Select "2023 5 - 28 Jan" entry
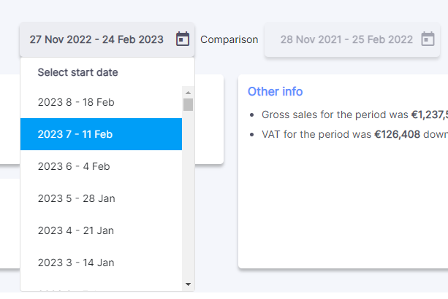 pyautogui.click(x=76, y=198)
